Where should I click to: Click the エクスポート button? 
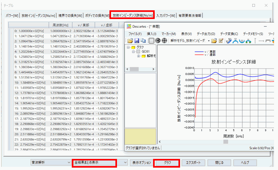pos(193,162)
